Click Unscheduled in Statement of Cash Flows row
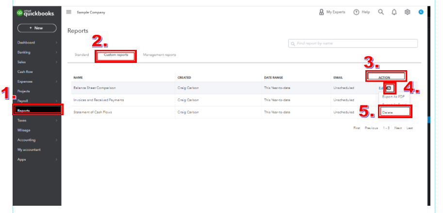443x213 pixels. tap(344, 112)
